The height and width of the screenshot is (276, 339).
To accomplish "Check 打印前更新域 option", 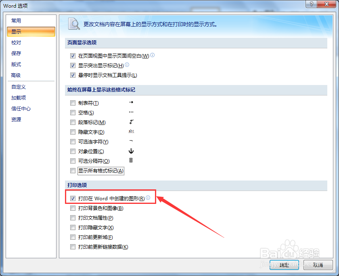I will [73, 237].
